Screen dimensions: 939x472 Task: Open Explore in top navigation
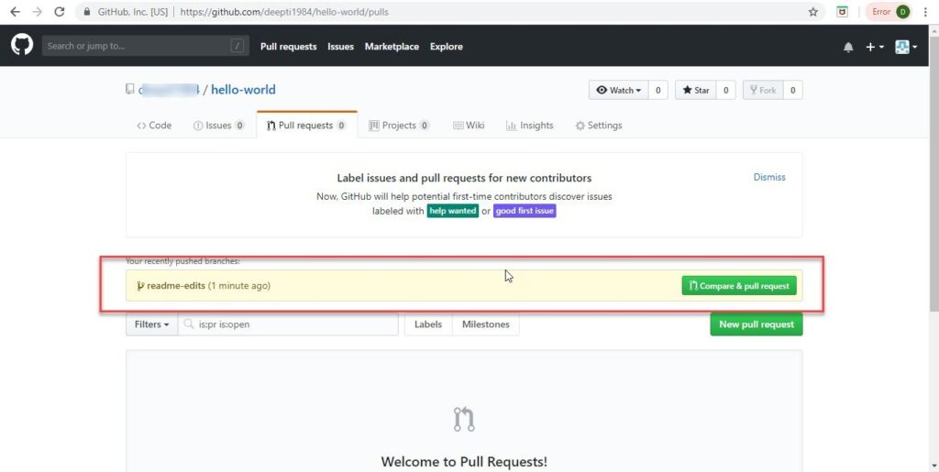447,47
